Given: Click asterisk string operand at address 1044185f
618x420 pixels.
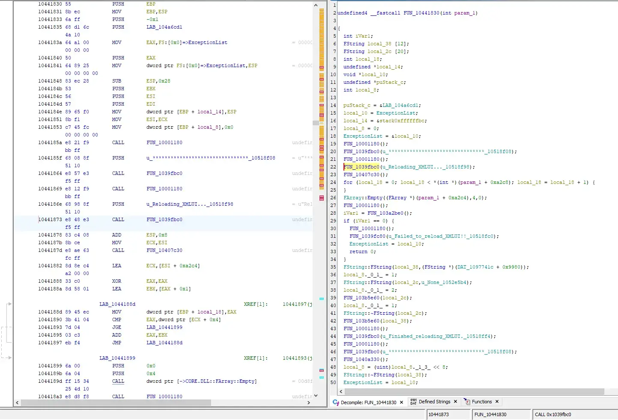Looking at the screenshot, I should 211,158.
